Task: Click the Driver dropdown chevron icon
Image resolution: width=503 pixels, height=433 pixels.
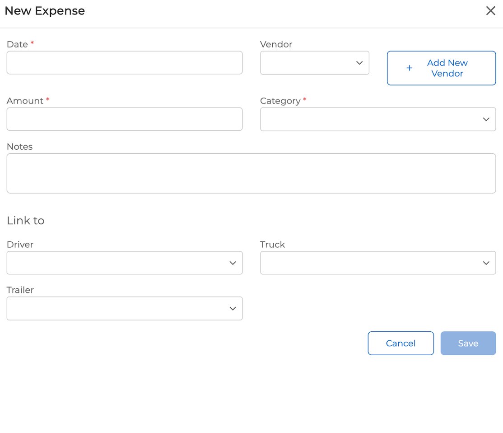Action: pyautogui.click(x=233, y=263)
